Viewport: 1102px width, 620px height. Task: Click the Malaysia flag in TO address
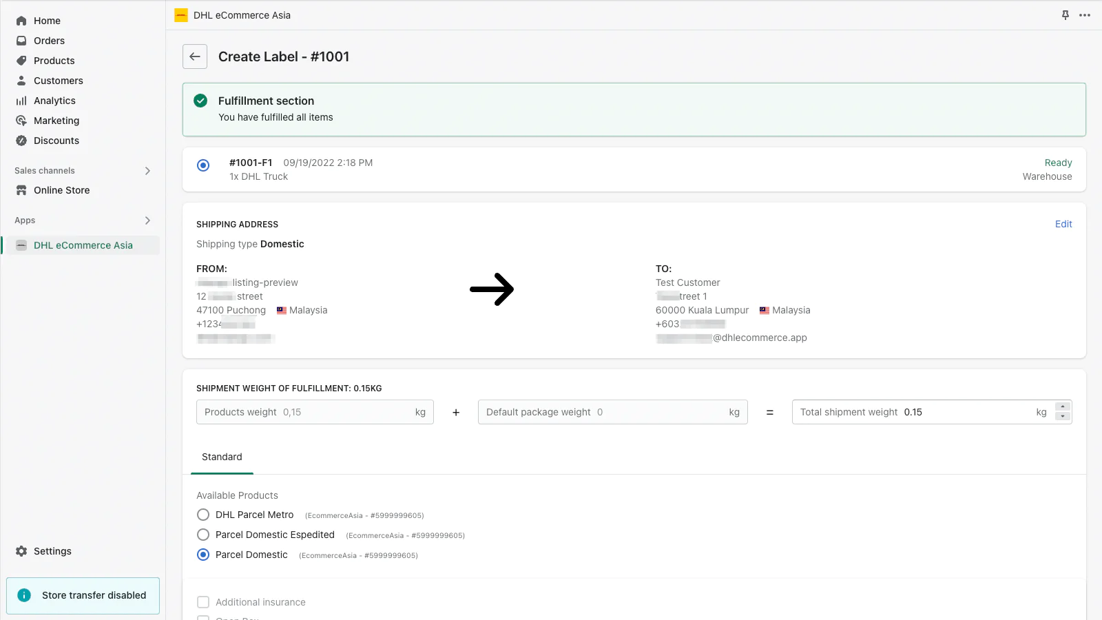(765, 311)
